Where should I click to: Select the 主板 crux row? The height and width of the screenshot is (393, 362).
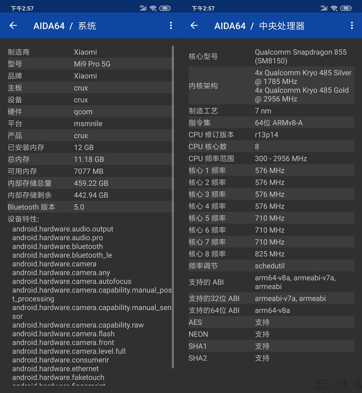point(90,87)
